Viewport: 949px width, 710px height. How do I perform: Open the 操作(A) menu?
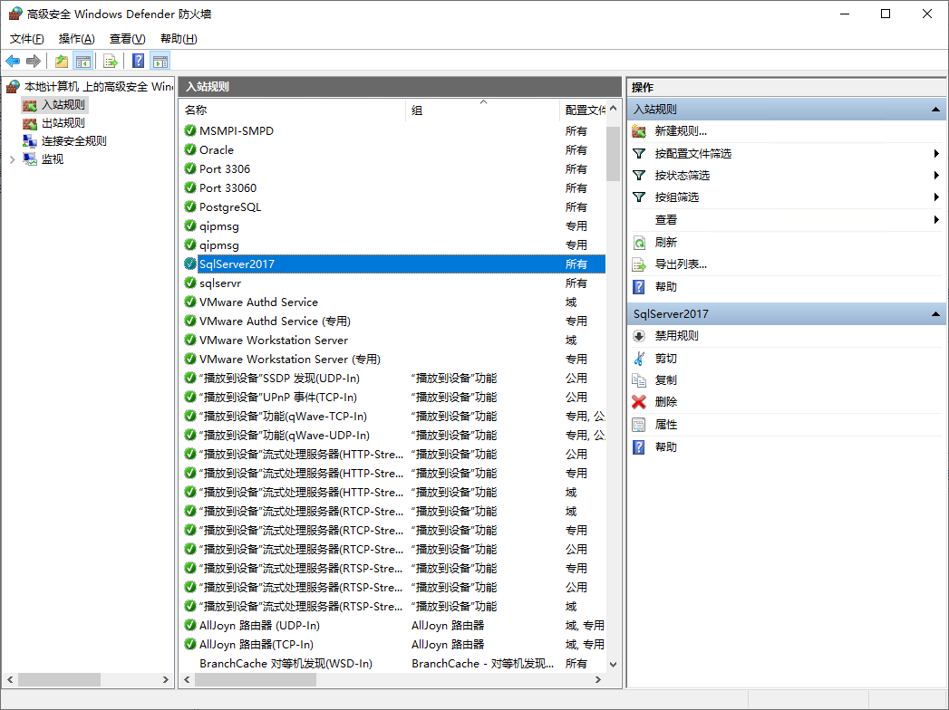pos(76,39)
